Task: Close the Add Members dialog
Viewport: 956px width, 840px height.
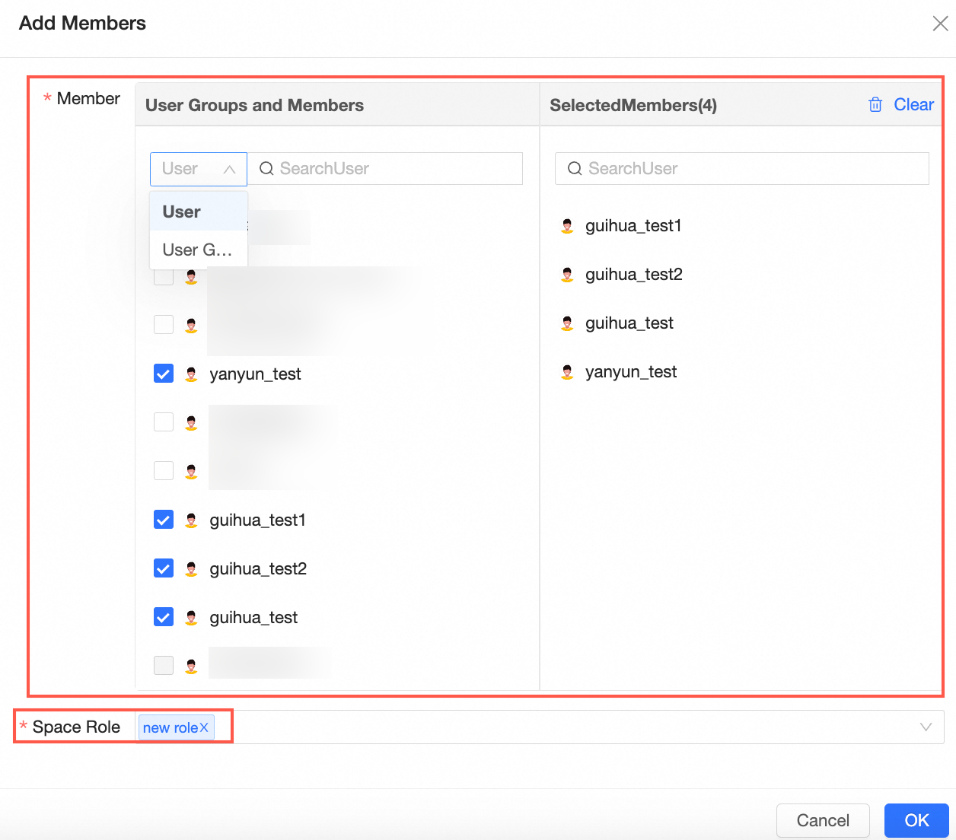Action: pyautogui.click(x=940, y=24)
